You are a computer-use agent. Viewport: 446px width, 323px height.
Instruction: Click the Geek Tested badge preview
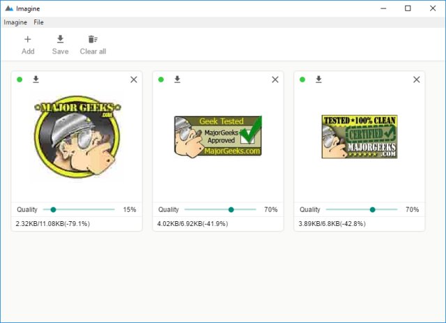coord(218,137)
